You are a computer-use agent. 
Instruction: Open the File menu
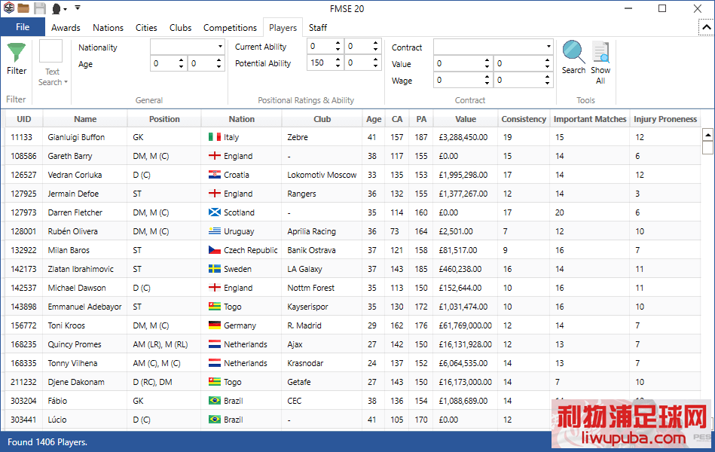click(23, 27)
